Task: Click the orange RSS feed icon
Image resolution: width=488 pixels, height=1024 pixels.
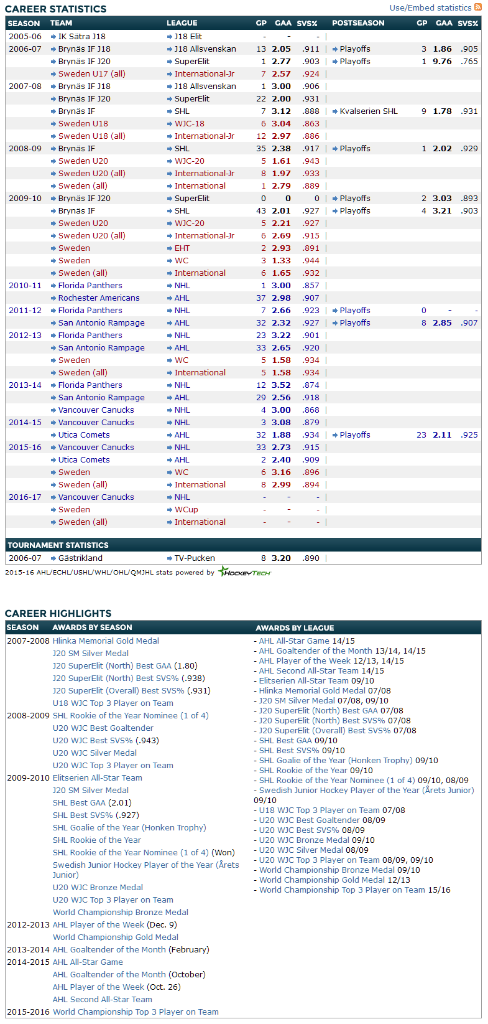Action: click(x=477, y=7)
